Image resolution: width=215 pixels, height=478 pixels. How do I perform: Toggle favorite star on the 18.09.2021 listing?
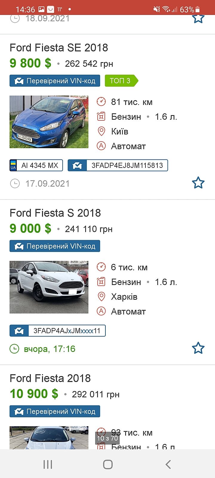click(198, 19)
